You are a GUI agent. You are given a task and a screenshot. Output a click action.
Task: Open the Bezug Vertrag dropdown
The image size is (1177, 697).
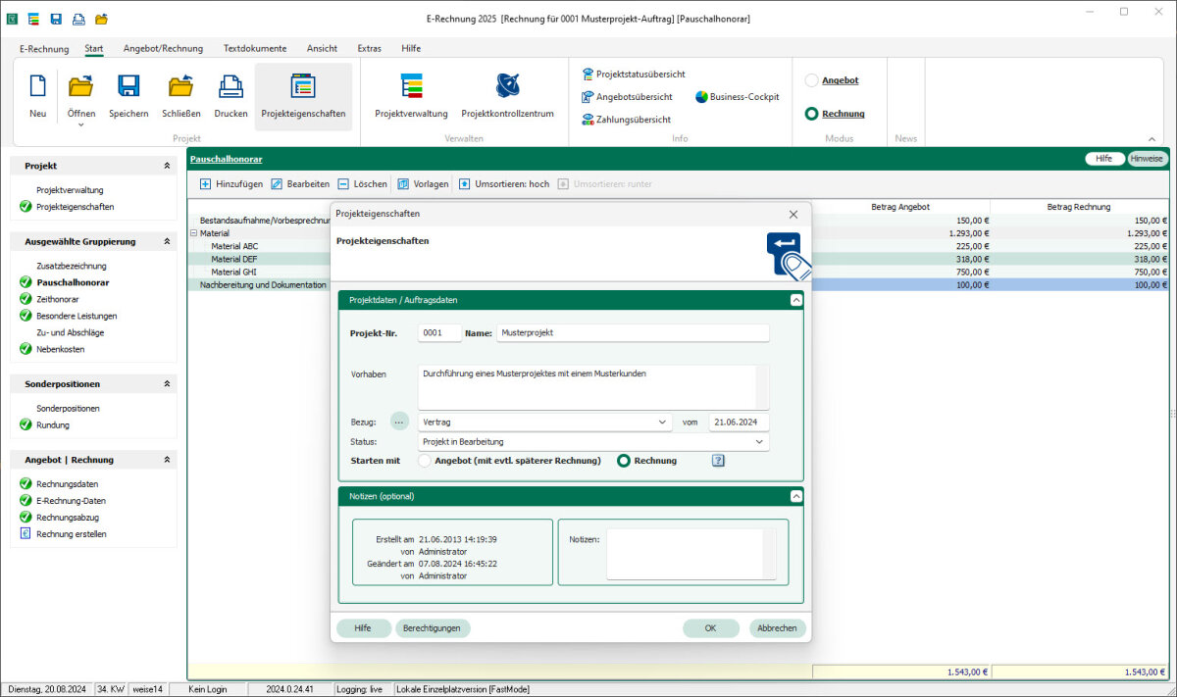[x=544, y=422]
